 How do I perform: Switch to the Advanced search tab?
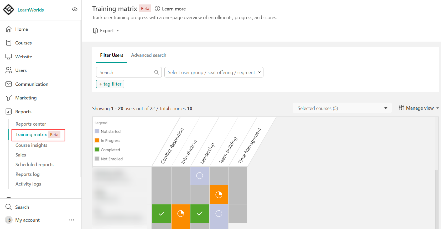[148, 55]
